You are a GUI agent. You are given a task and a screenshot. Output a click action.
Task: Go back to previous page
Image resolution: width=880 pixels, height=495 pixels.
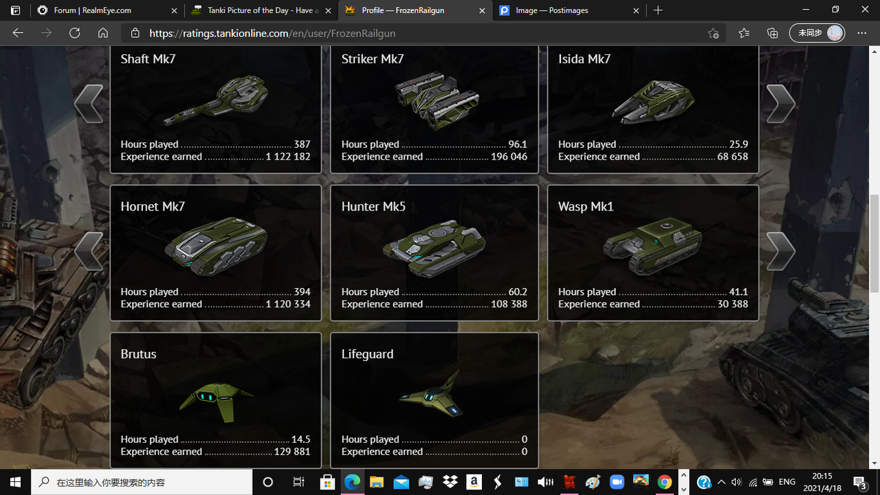click(18, 33)
